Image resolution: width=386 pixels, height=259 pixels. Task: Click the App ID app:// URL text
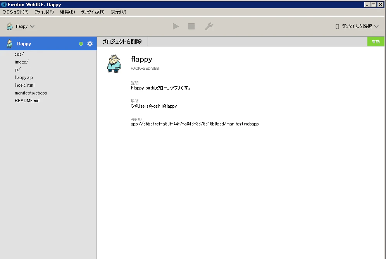[x=195, y=124]
